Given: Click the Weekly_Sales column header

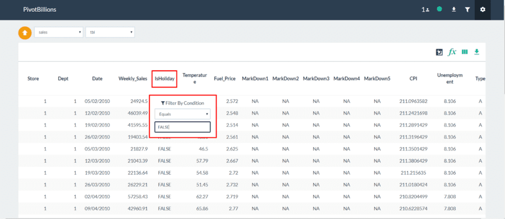Looking at the screenshot, I should point(133,79).
